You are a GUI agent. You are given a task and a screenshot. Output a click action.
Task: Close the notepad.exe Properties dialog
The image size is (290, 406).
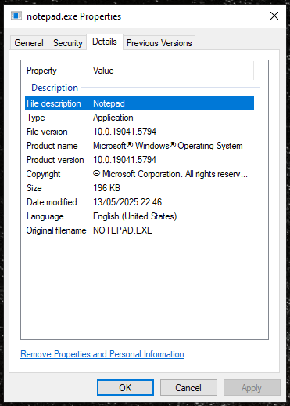pos(274,16)
